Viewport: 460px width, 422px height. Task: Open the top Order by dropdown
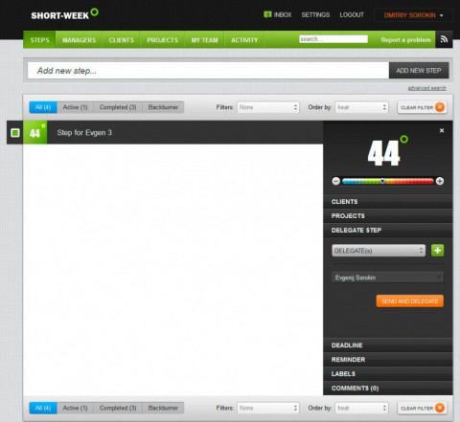(362, 107)
